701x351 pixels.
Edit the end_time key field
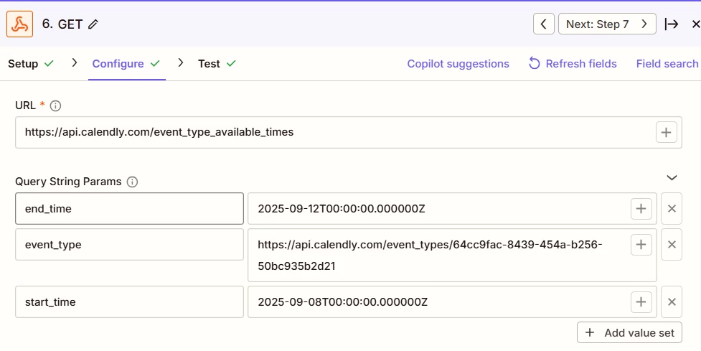click(x=129, y=208)
